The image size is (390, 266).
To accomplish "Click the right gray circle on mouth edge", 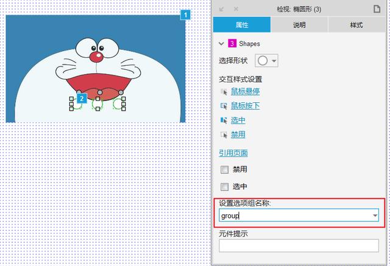I will (x=121, y=93).
